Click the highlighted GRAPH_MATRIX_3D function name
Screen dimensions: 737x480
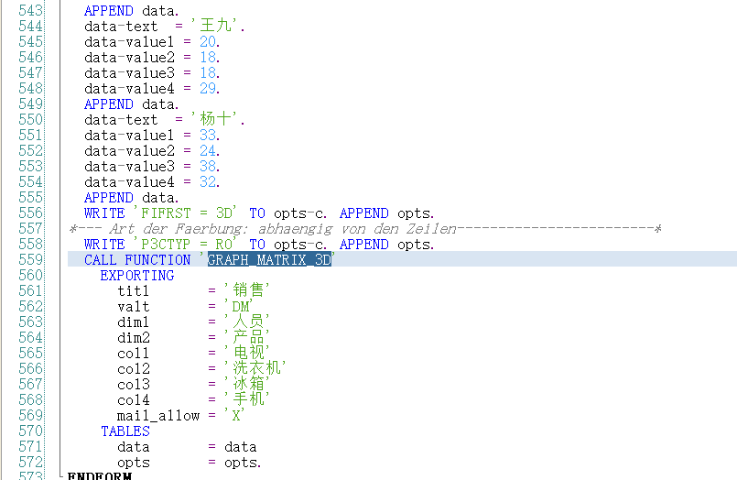pyautogui.click(x=269, y=259)
